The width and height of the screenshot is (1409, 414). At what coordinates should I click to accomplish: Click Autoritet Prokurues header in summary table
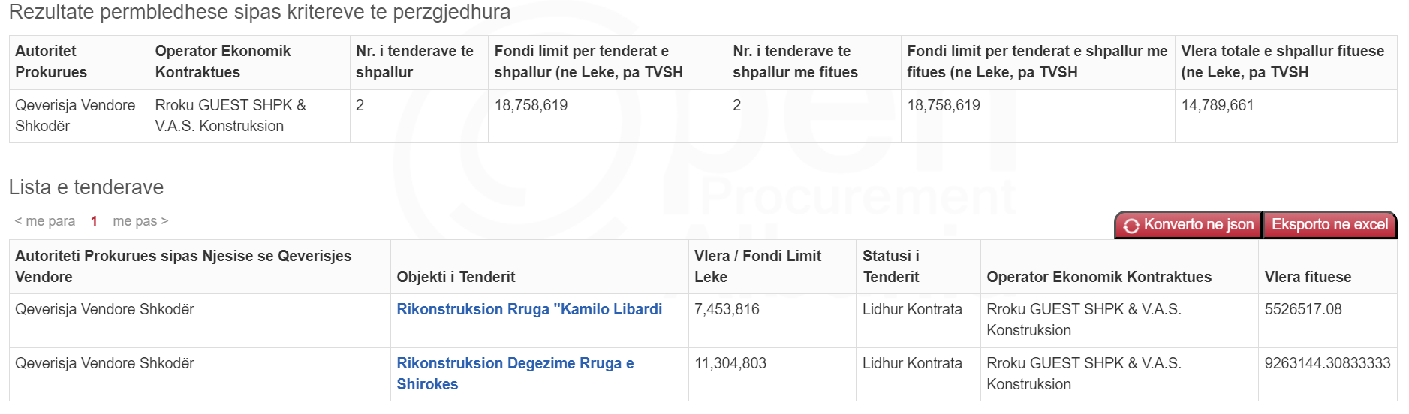click(51, 61)
